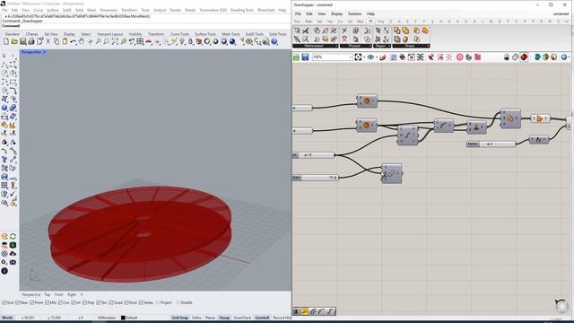Screen dimensions: 574x323
Task: Toggle Osnap in the status bar
Action: coord(224,318)
